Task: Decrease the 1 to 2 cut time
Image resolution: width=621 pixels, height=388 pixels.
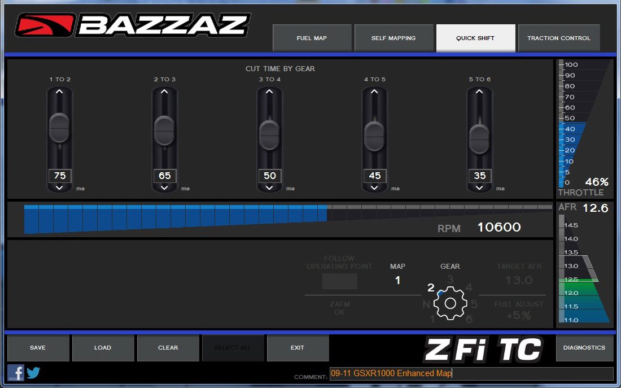Action: pyautogui.click(x=59, y=188)
